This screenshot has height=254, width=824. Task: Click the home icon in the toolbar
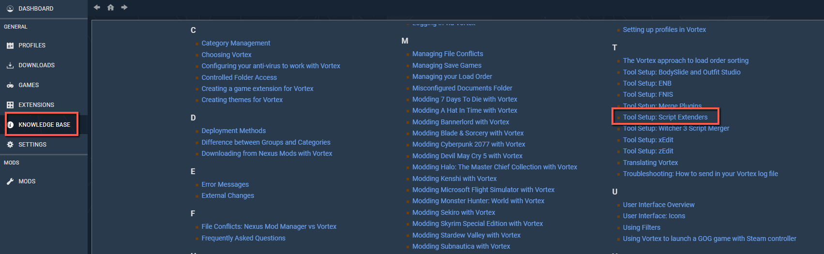click(x=110, y=7)
